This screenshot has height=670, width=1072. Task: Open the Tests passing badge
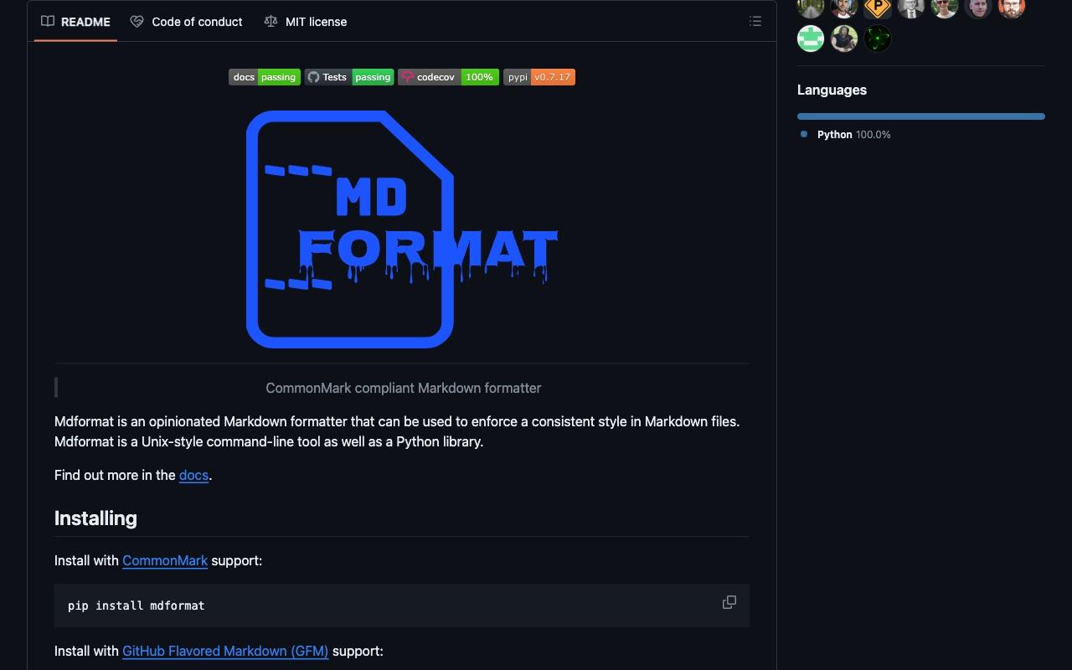pos(349,77)
